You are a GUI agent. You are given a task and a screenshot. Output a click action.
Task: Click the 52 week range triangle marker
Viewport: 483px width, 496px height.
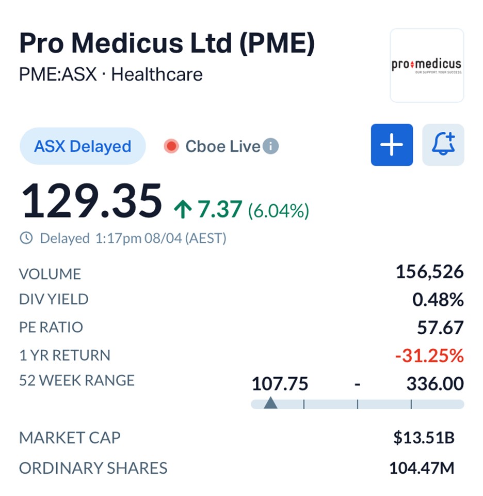(x=270, y=403)
